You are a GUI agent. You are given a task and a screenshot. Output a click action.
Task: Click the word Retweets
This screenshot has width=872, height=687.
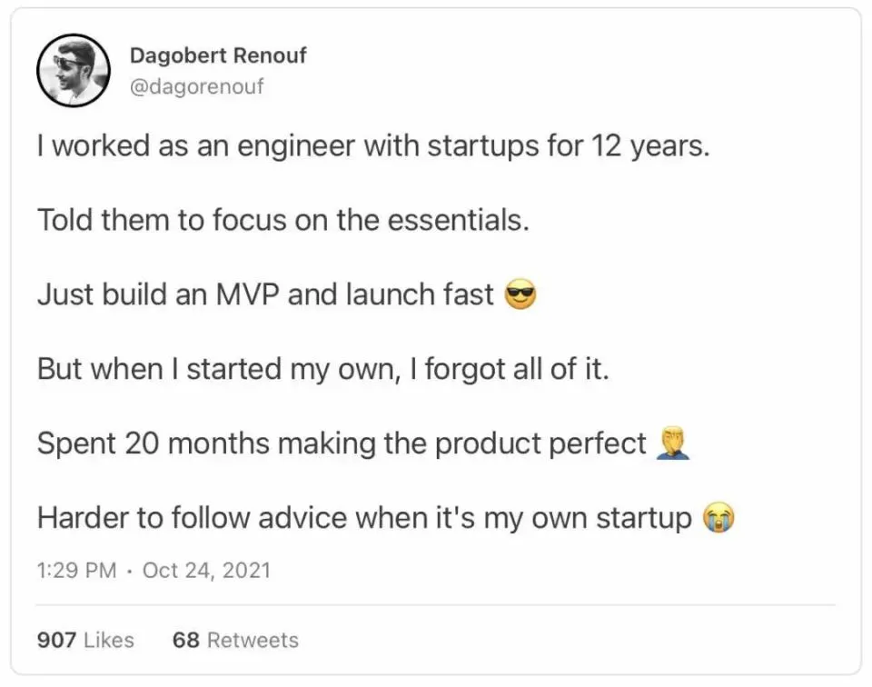point(253,640)
